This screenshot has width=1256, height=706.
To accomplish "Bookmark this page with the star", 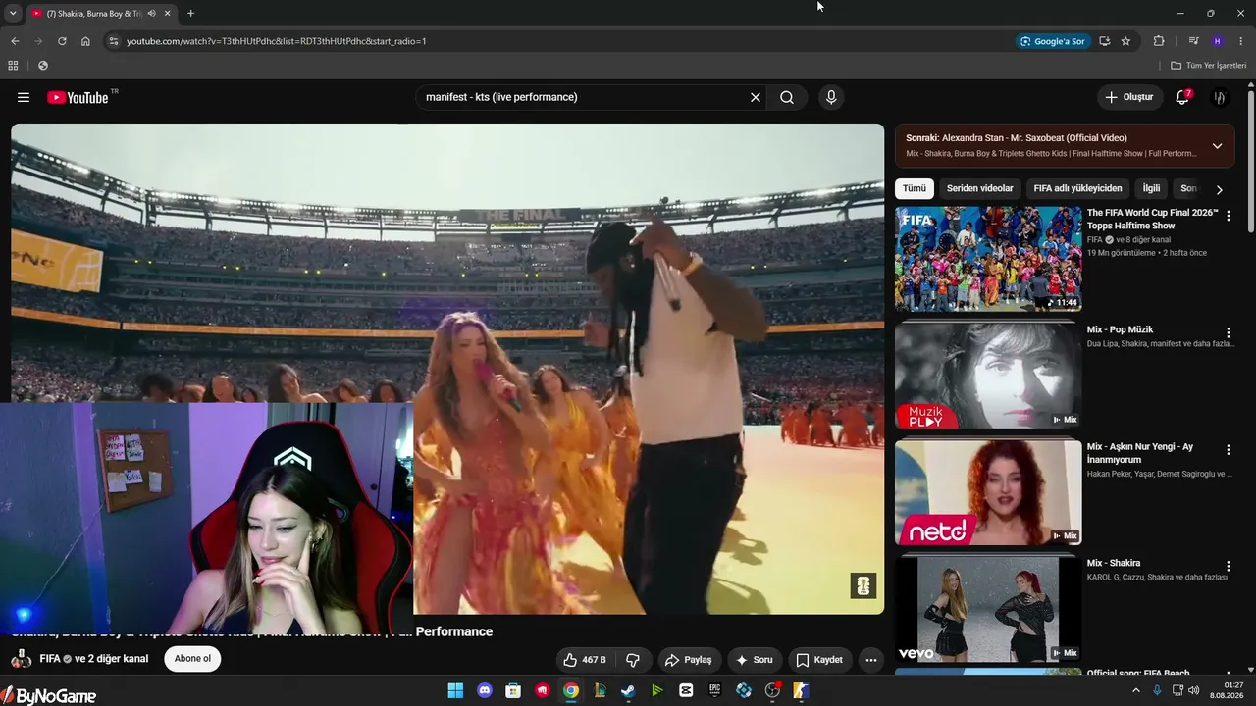I will pos(1125,41).
